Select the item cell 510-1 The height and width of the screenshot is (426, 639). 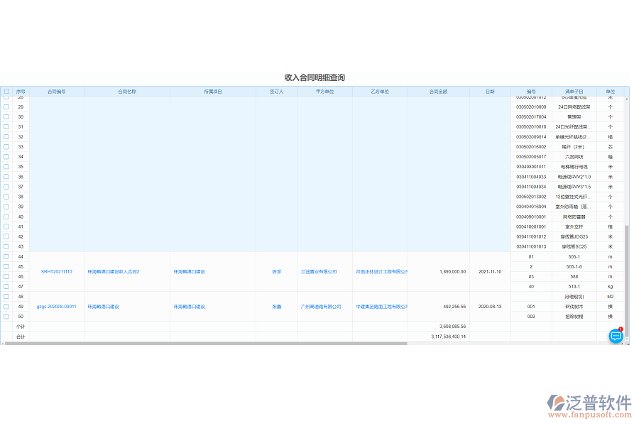(x=574, y=287)
